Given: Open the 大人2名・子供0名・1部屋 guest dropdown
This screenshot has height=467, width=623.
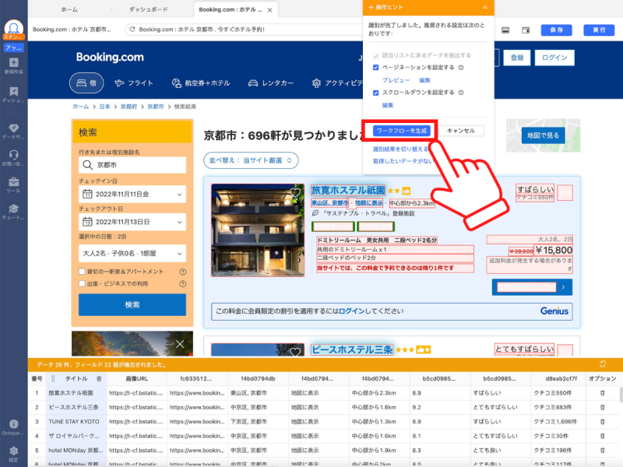Looking at the screenshot, I should [x=132, y=254].
